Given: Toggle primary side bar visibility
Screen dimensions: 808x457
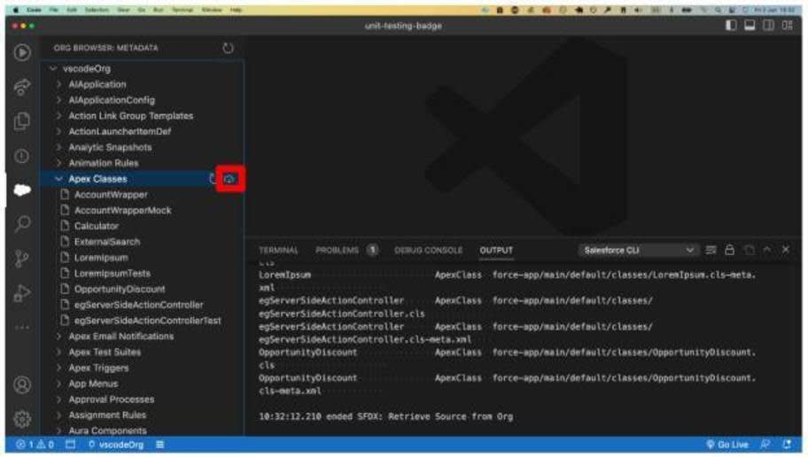Looking at the screenshot, I should pyautogui.click(x=731, y=26).
